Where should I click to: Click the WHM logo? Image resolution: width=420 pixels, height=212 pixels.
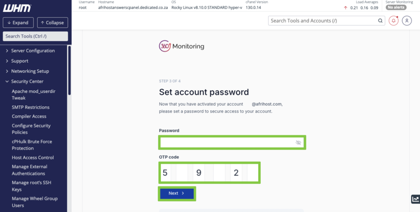tap(17, 8)
